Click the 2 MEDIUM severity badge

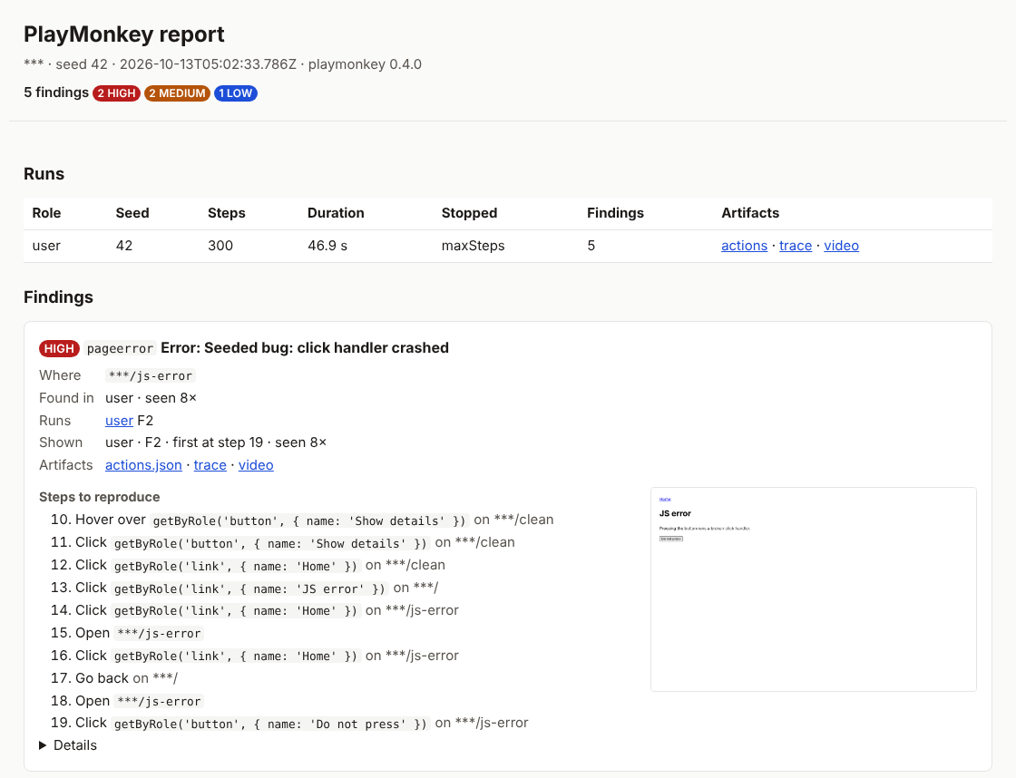click(177, 93)
